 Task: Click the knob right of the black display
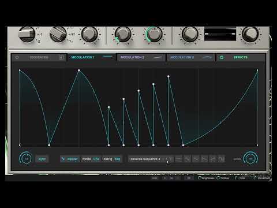(250, 34)
